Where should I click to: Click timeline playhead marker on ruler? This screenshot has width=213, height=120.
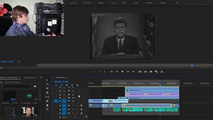tap(160, 85)
